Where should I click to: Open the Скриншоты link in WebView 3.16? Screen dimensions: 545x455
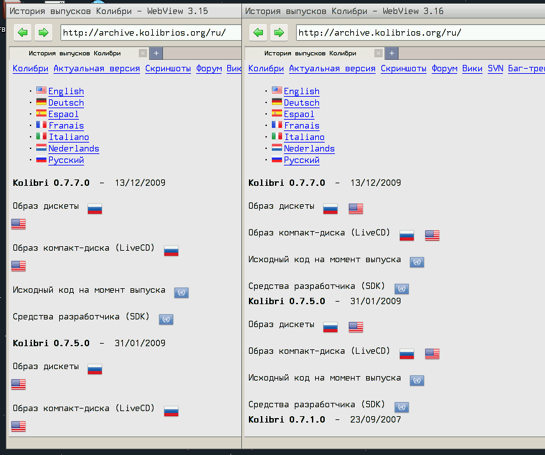click(404, 69)
